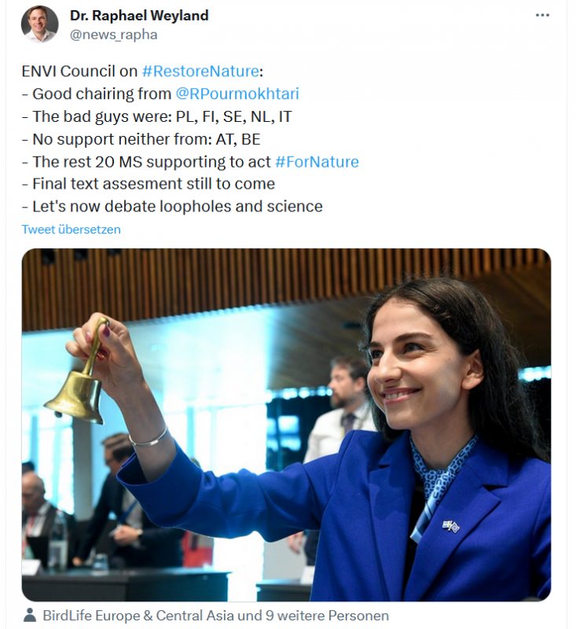This screenshot has height=629, width=576.
Task: Click Tweet übersetzen to translate
Action: coord(72,230)
